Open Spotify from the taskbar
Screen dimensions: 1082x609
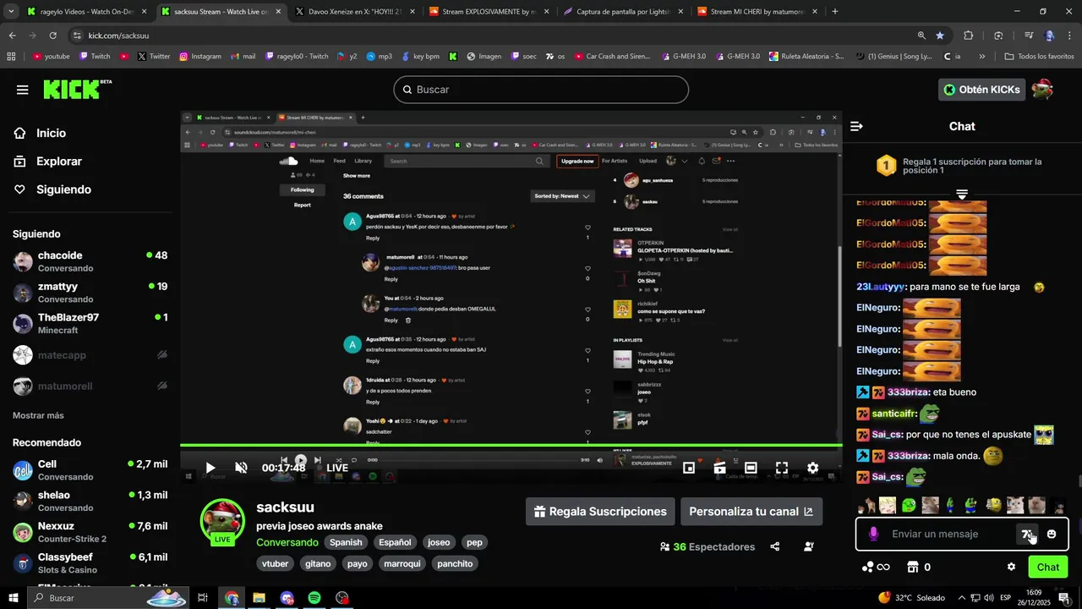tap(314, 598)
